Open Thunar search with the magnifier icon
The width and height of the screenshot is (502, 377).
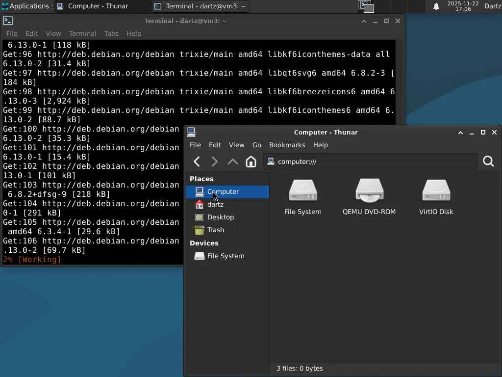(x=488, y=161)
